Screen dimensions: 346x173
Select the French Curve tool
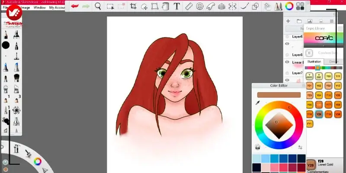pyautogui.click(x=211, y=6)
